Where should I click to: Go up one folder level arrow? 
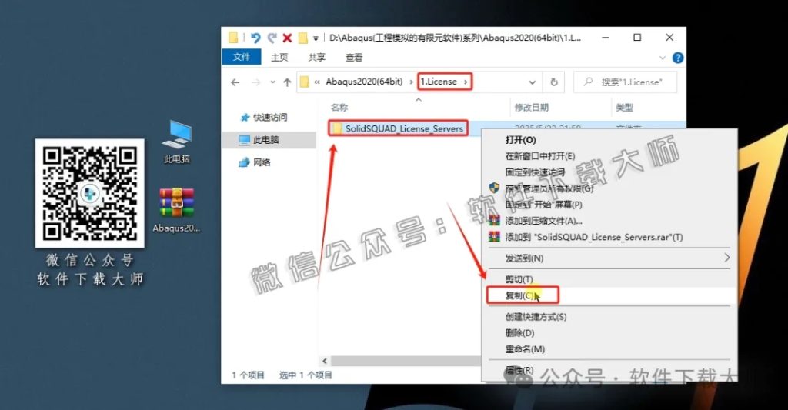click(287, 82)
